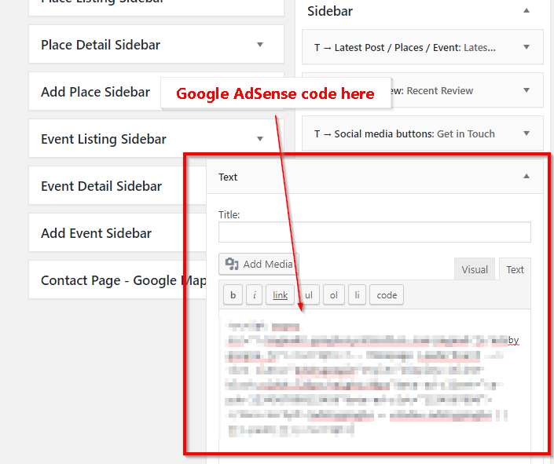554x464 pixels.
Task: Open the Contact Page - Google Map panel
Action: 117,280
